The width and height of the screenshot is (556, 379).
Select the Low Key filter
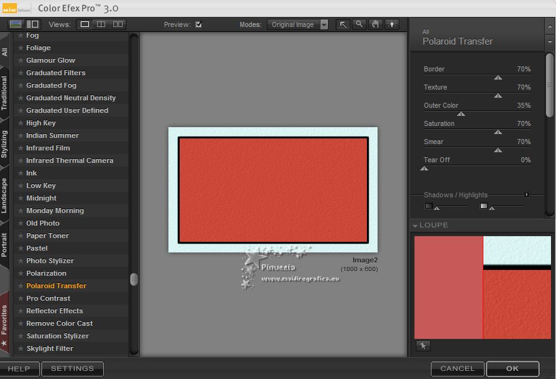point(41,185)
